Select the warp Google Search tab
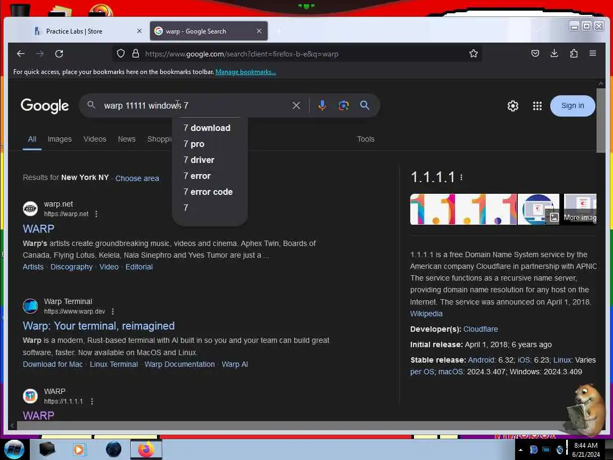The width and height of the screenshot is (613, 460). (x=209, y=31)
